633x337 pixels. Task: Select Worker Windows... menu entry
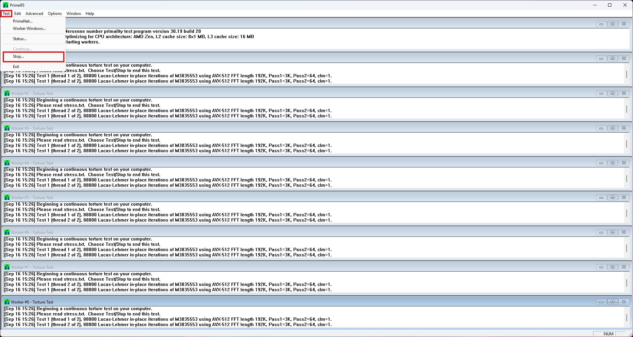(x=29, y=29)
